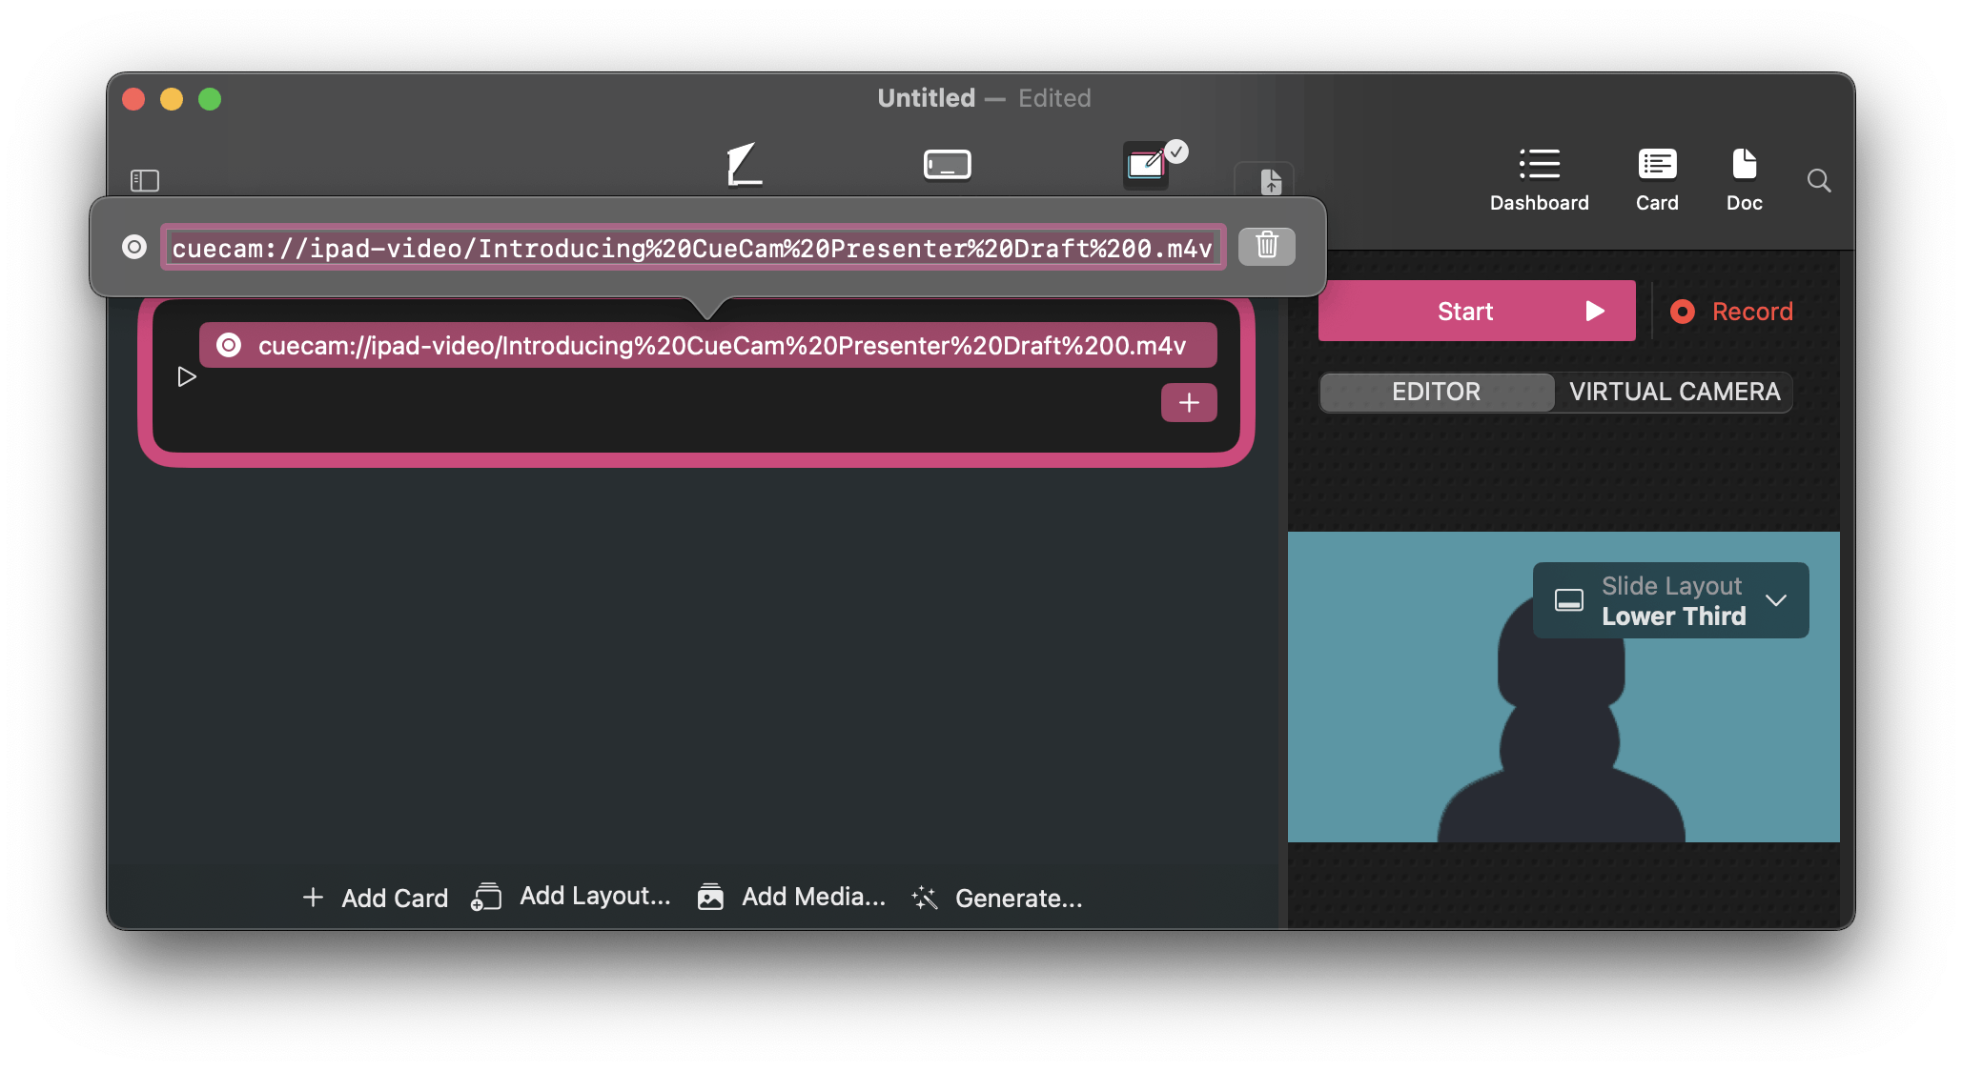Play the card with the triangle button
Screen dimensions: 1962x1071
tap(187, 377)
